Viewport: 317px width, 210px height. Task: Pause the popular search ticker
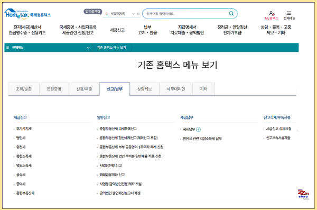[138, 14]
